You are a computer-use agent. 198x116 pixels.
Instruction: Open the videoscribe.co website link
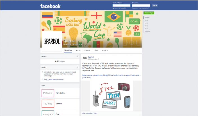pos(54,80)
